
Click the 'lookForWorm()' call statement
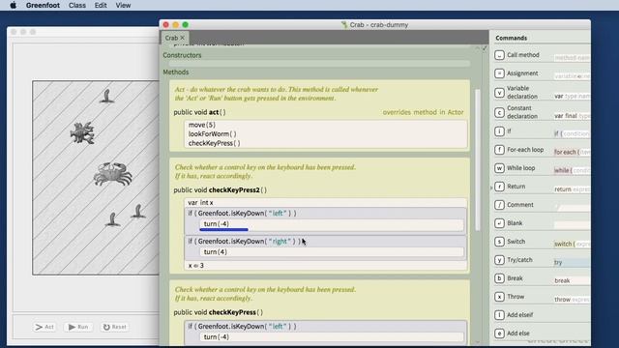coord(213,133)
